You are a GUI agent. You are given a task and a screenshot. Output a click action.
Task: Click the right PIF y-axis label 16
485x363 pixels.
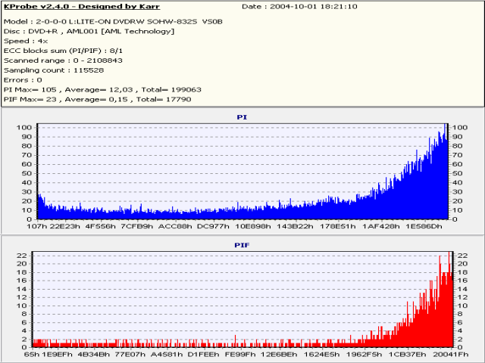click(x=462, y=281)
